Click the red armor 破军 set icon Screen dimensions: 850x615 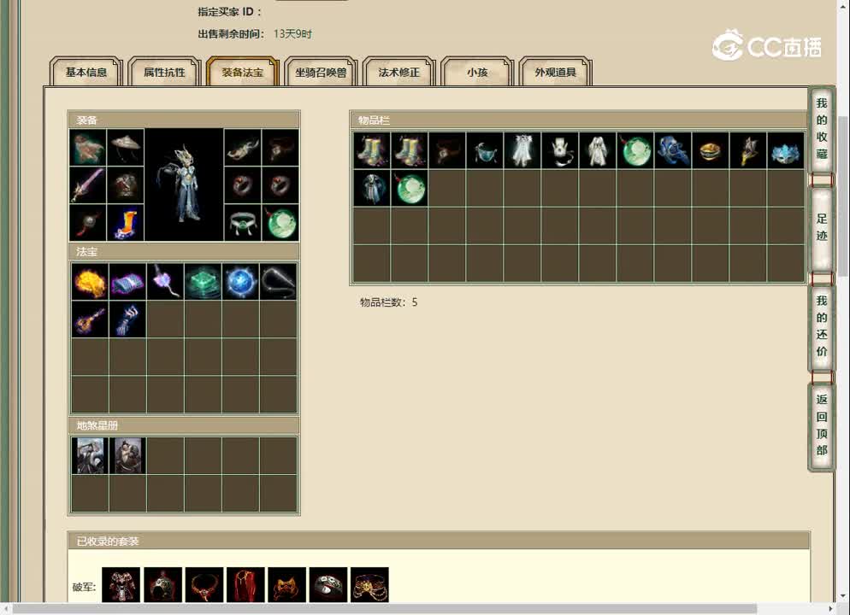coord(121,585)
